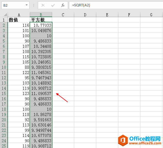The image size is (163, 148).
Task: Expand the Name Box dropdown arrow
Action: (26, 5)
